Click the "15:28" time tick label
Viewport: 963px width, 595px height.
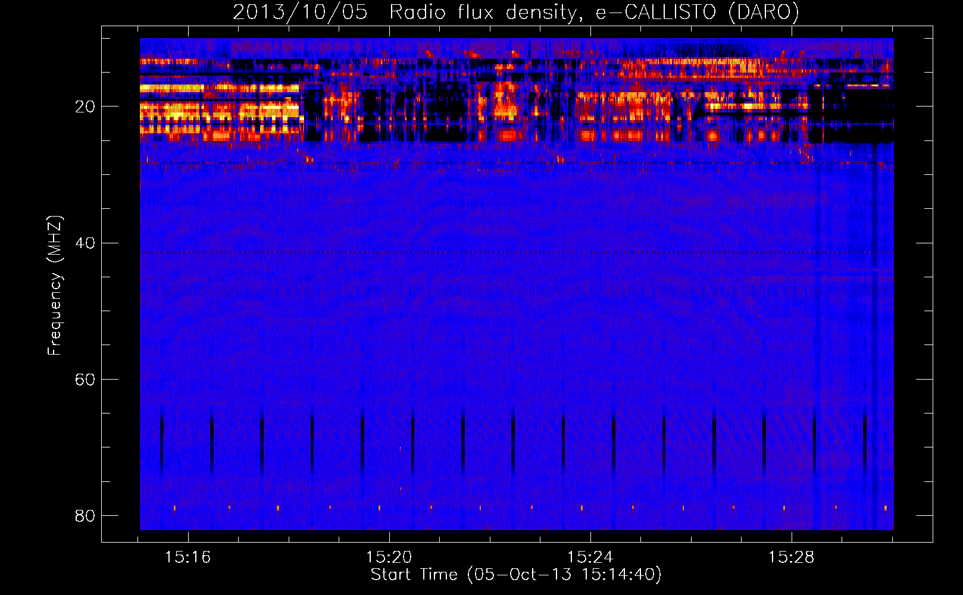point(792,558)
